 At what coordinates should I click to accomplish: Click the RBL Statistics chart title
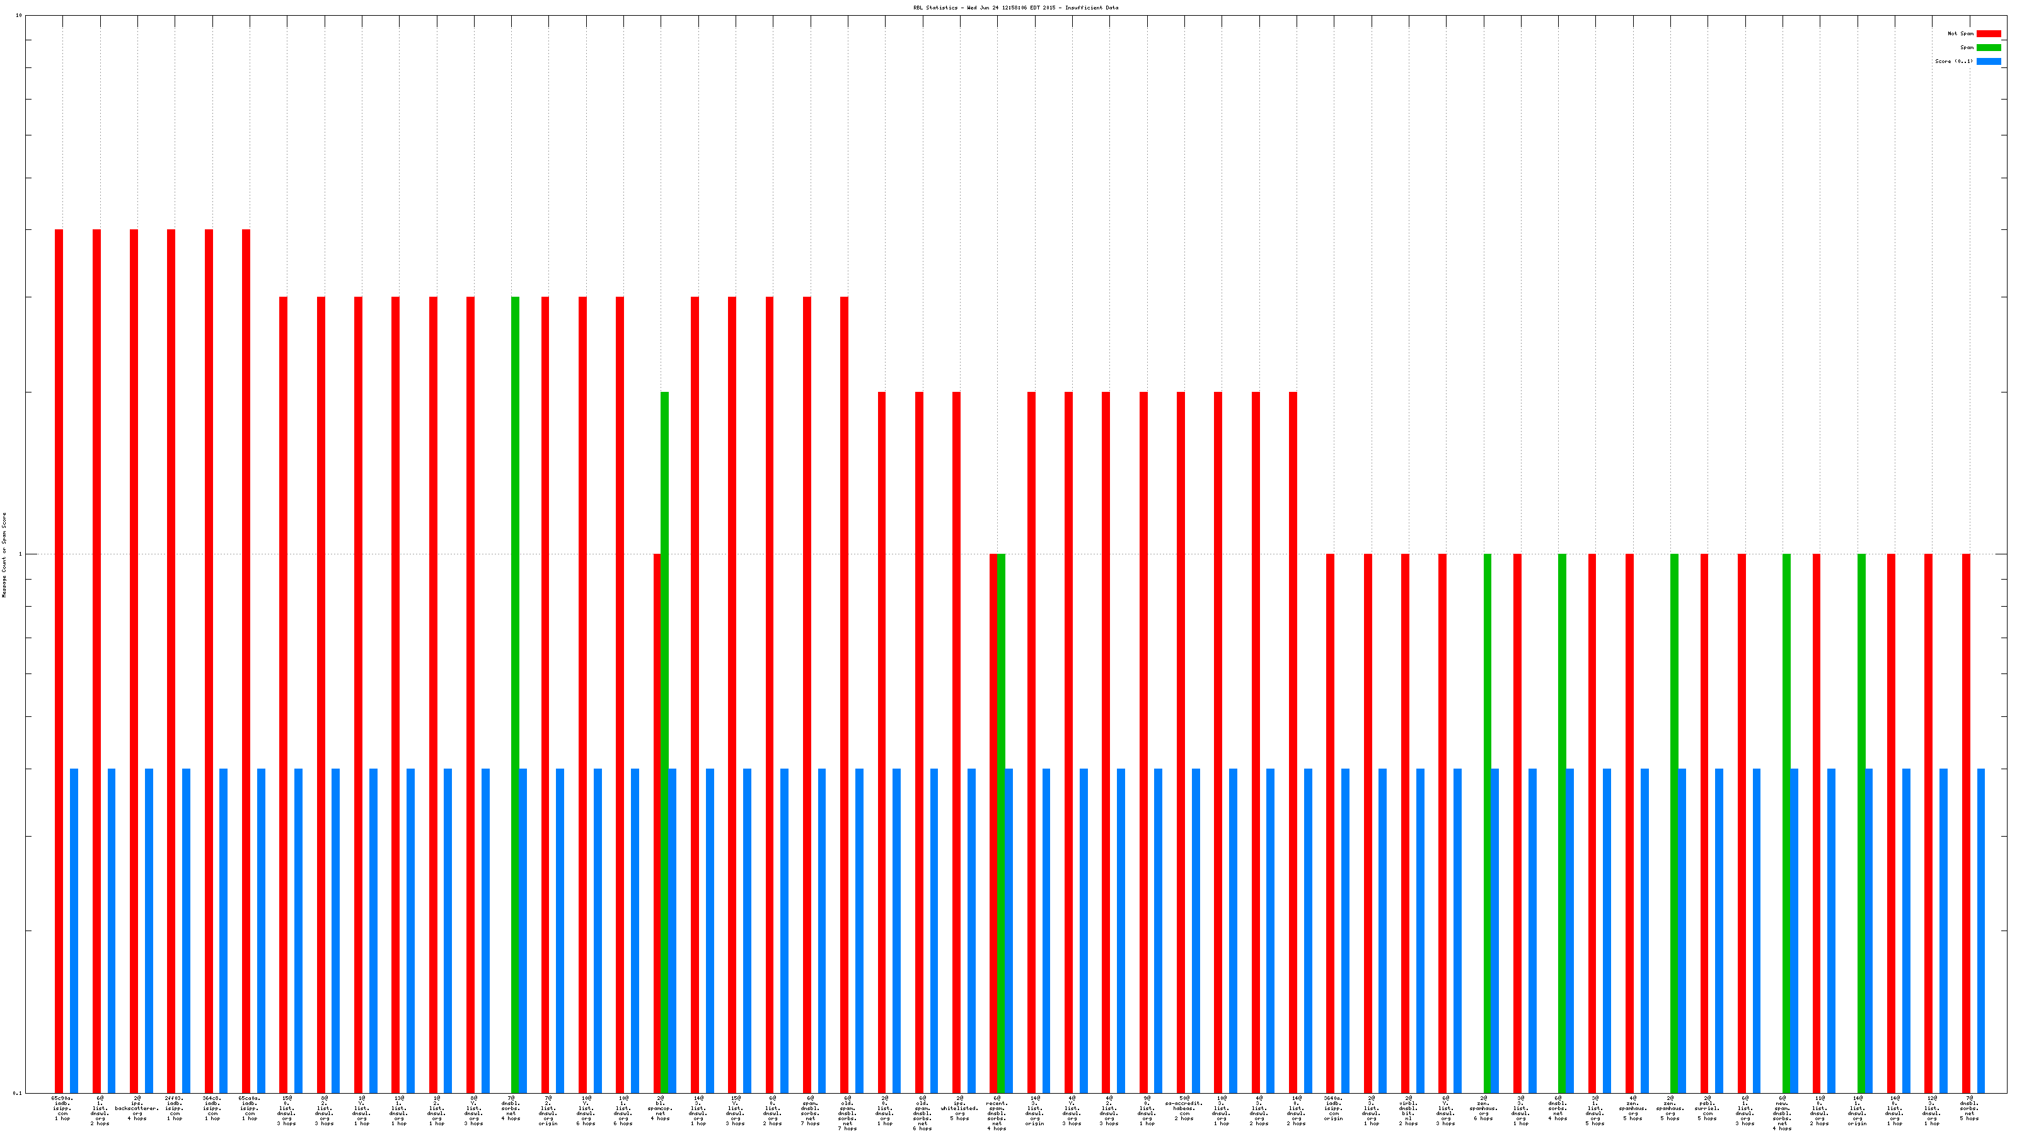click(1015, 8)
